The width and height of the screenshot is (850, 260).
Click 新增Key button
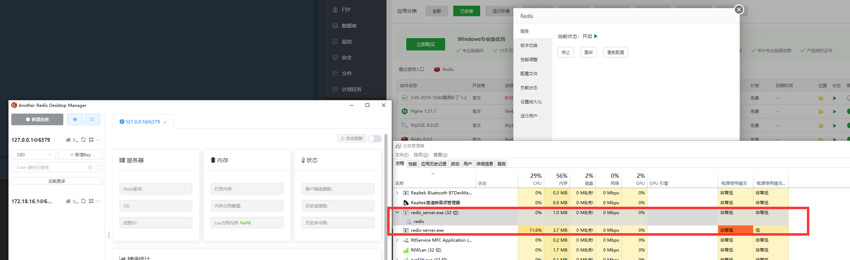coord(80,155)
